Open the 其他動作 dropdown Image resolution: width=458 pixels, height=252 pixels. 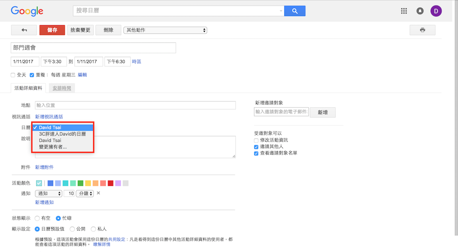(x=165, y=30)
